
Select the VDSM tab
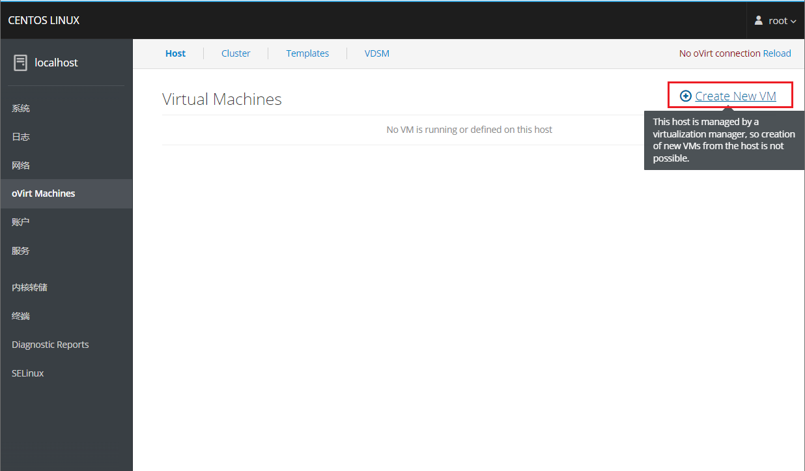click(x=377, y=53)
